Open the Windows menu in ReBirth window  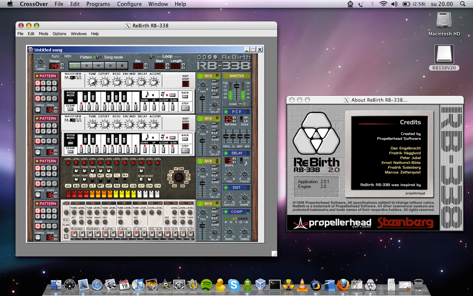79,34
